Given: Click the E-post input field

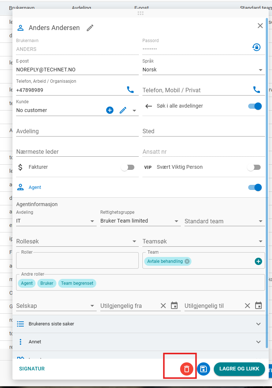Looking at the screenshot, I should (x=77, y=70).
